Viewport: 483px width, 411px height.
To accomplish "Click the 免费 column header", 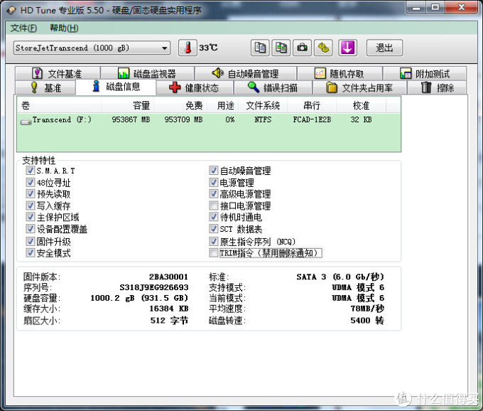I will coord(180,105).
